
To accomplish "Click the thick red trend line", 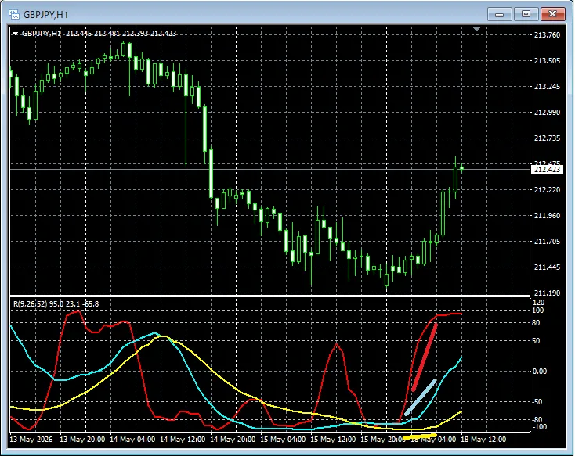I will pyautogui.click(x=425, y=357).
